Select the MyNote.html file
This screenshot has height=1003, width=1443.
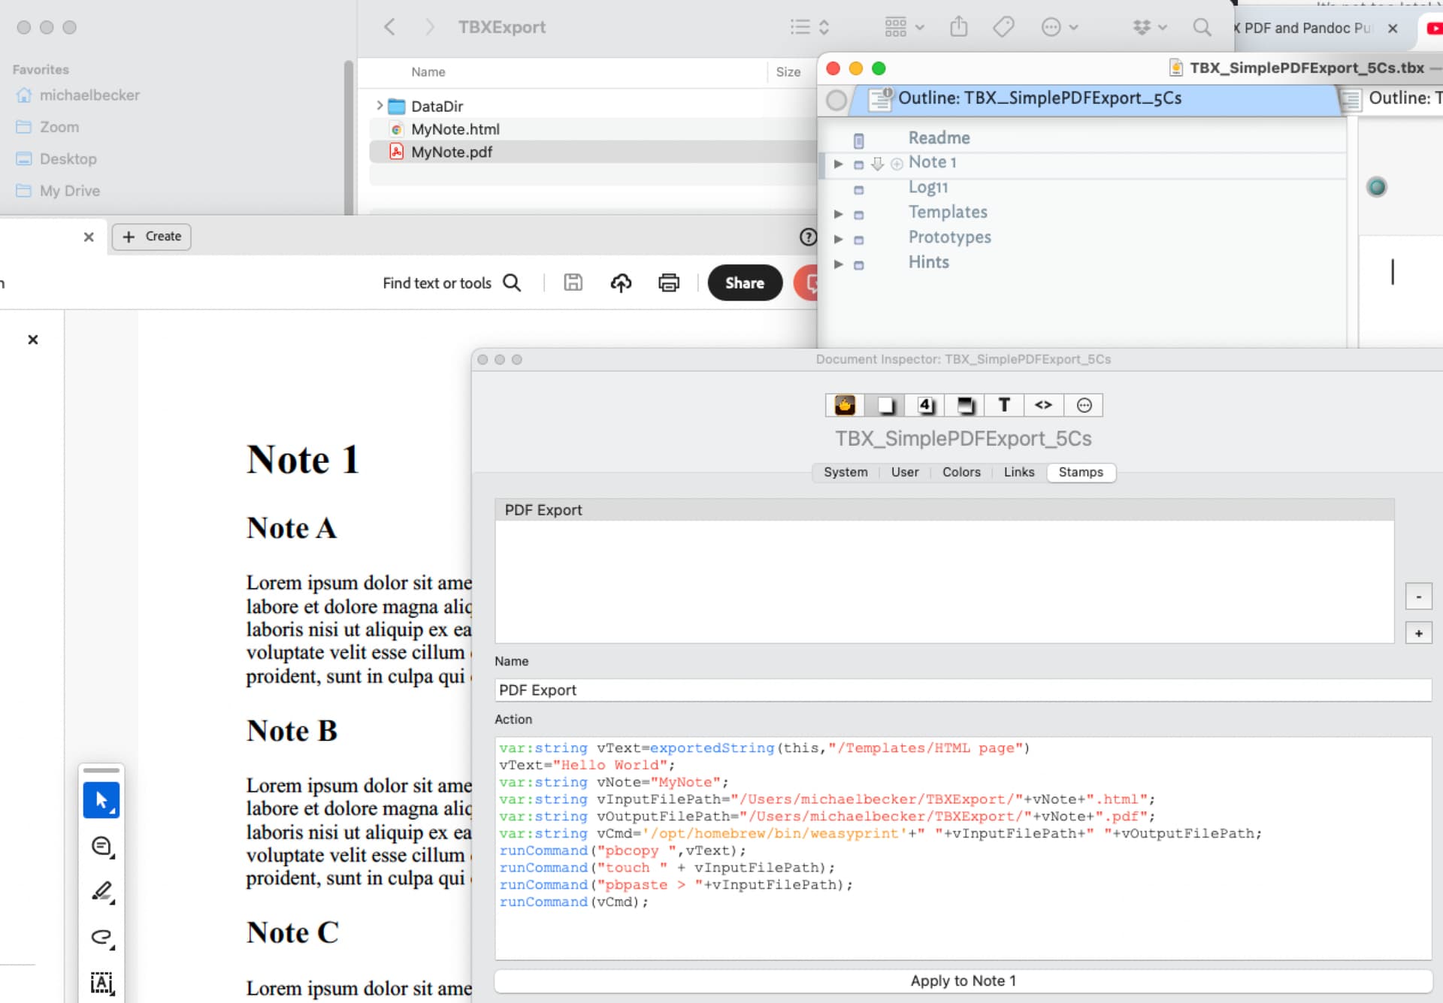tap(455, 129)
